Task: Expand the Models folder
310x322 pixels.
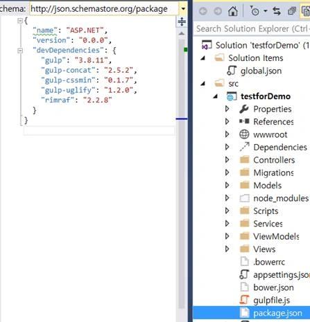Action: (x=227, y=185)
